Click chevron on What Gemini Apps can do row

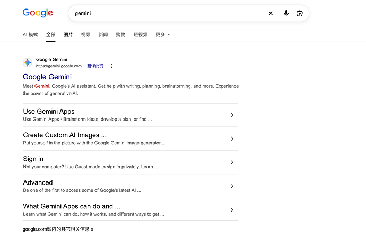tap(232, 210)
